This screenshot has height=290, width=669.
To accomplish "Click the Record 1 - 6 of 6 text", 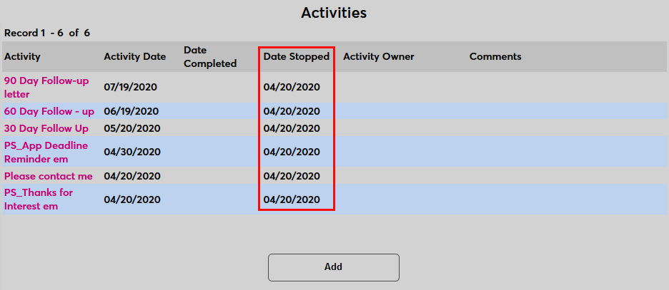I will tap(47, 33).
